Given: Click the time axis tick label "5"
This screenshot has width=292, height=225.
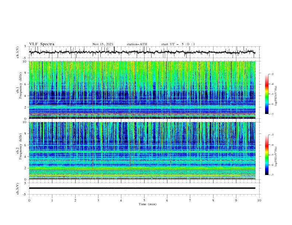Looking at the screenshot, I should pos(144,200).
